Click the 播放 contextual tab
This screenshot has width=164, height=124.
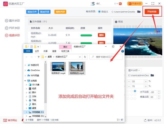click(65, 47)
